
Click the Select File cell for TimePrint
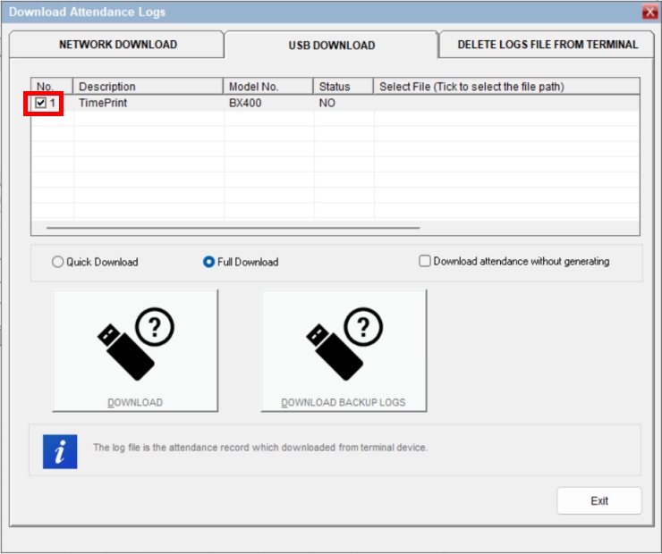[x=506, y=103]
